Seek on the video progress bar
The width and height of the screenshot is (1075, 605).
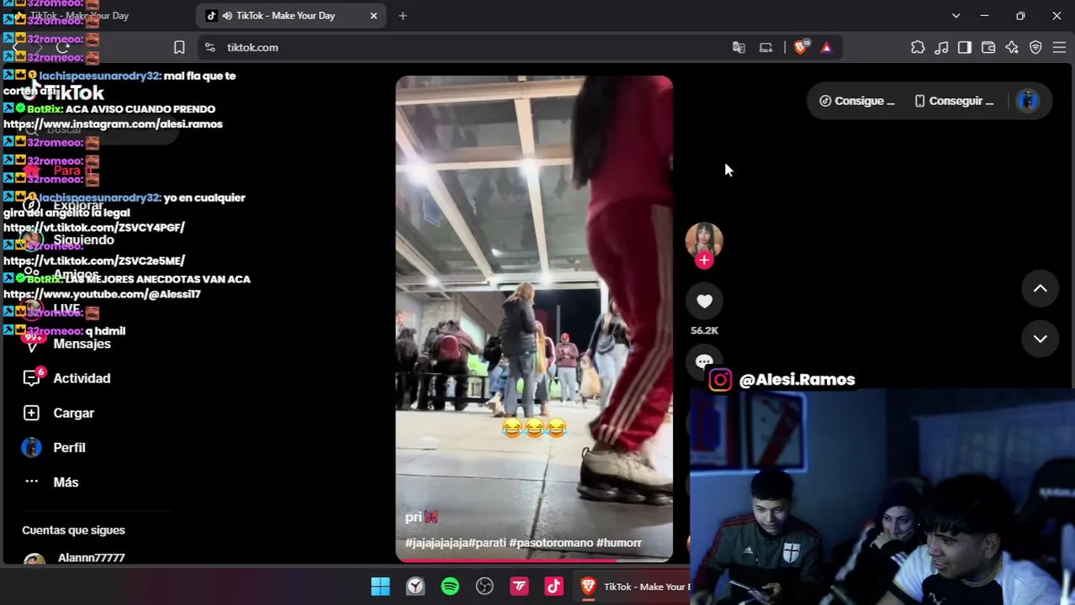[534, 560]
